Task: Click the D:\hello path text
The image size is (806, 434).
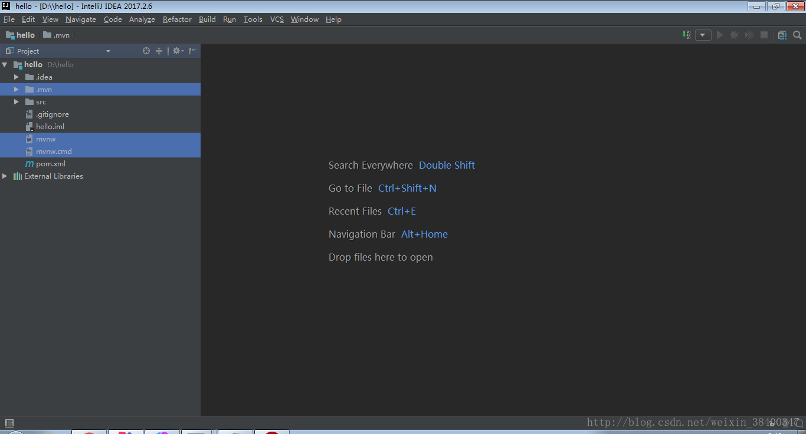Action: click(x=61, y=64)
